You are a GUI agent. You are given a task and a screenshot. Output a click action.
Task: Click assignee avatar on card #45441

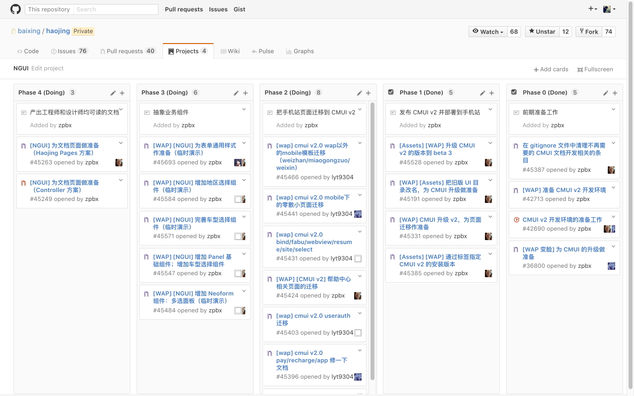(358, 214)
